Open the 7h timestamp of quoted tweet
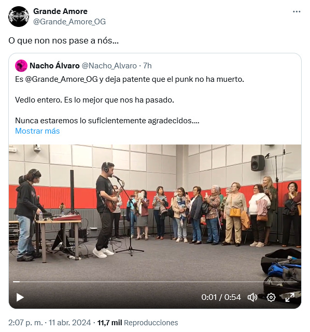Viewport: 310px width, 332px height. click(x=147, y=66)
